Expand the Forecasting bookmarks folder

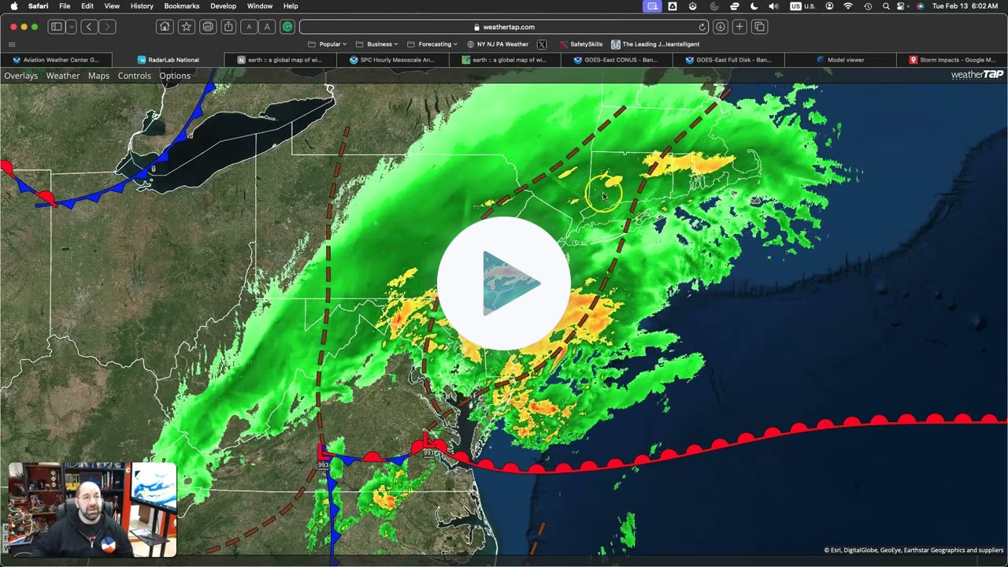click(x=434, y=44)
